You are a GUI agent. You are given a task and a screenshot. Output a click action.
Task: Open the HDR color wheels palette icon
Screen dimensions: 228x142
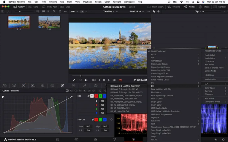pos(33,86)
